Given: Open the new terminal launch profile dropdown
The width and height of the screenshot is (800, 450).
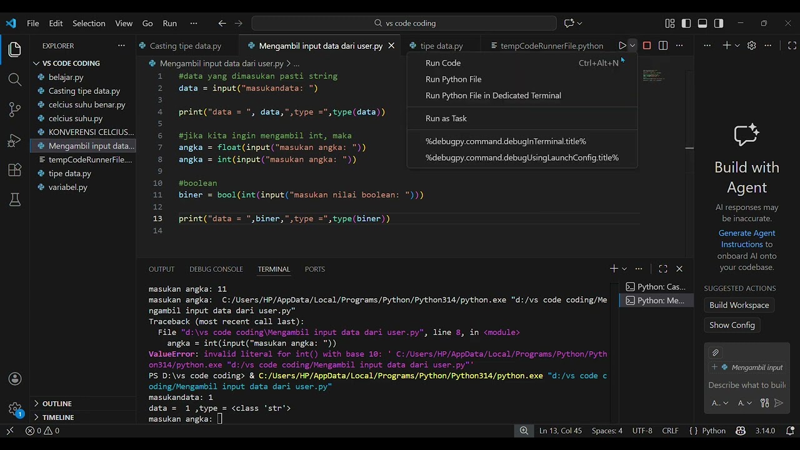Looking at the screenshot, I should [x=624, y=269].
